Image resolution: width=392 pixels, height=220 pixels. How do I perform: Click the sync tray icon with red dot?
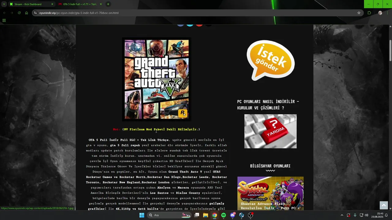point(349,215)
